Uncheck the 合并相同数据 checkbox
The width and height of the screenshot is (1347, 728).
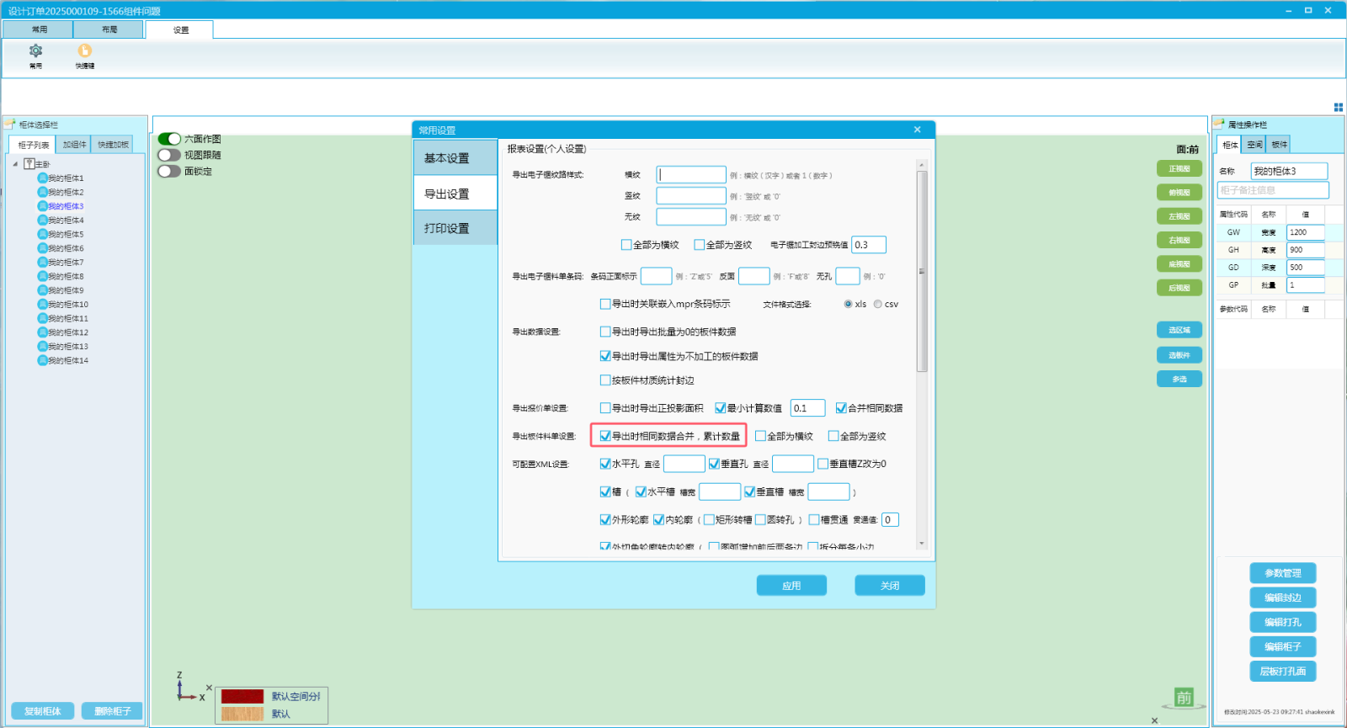(x=841, y=408)
